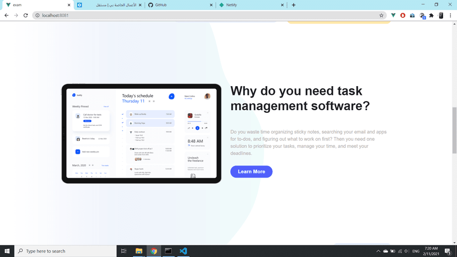Open the volume speaker tray icon
This screenshot has height=257, width=457.
pyautogui.click(x=407, y=251)
